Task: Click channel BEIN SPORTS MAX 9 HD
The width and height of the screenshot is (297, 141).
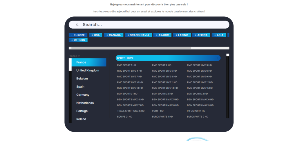Action: [x=200, y=105]
